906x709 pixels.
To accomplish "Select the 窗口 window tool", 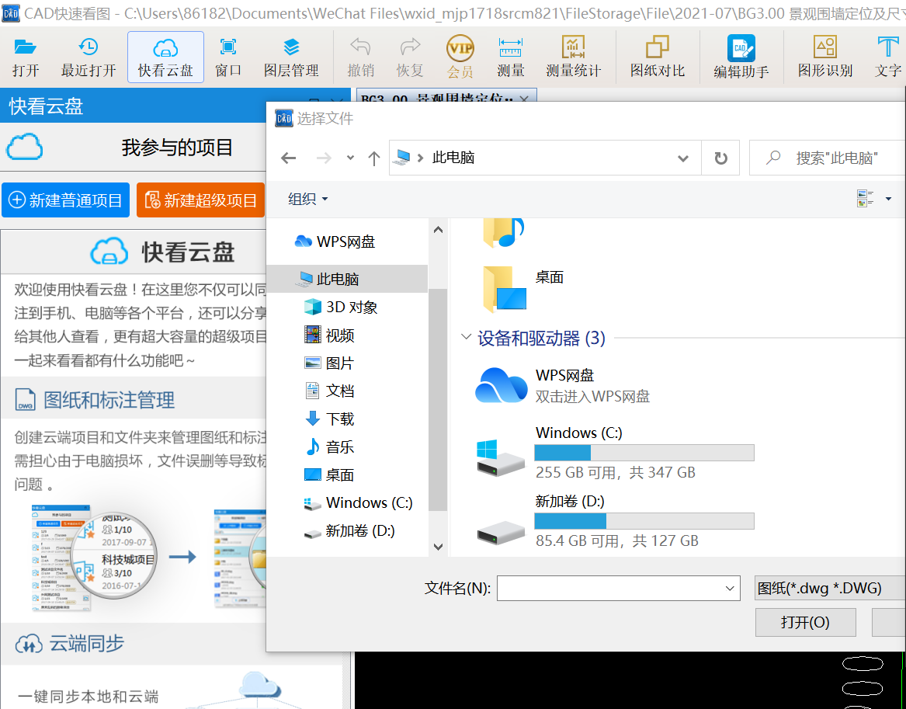I will click(227, 57).
